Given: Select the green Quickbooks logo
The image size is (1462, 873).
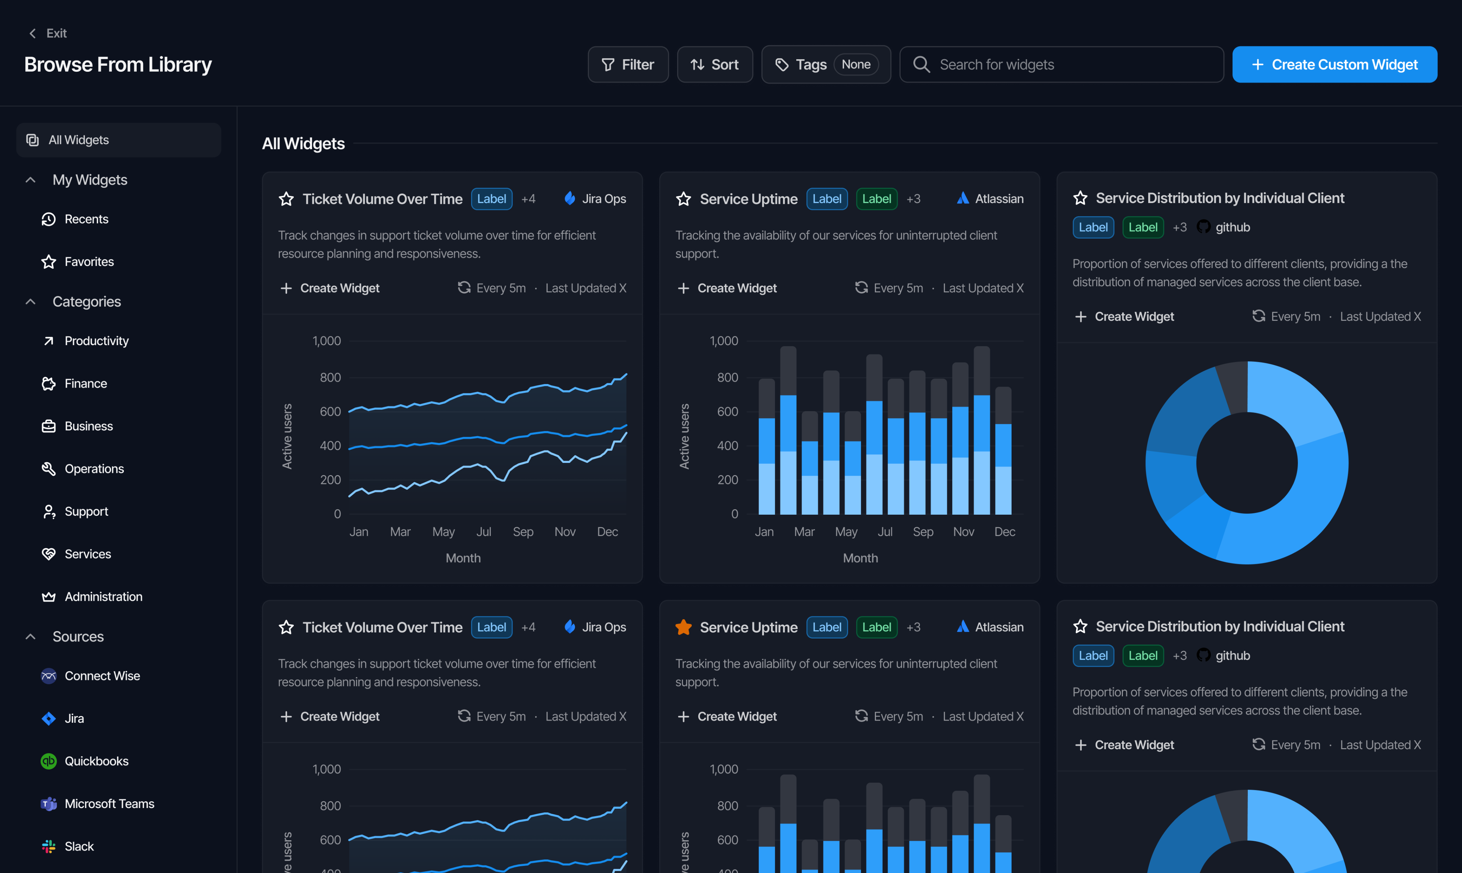Looking at the screenshot, I should [49, 761].
